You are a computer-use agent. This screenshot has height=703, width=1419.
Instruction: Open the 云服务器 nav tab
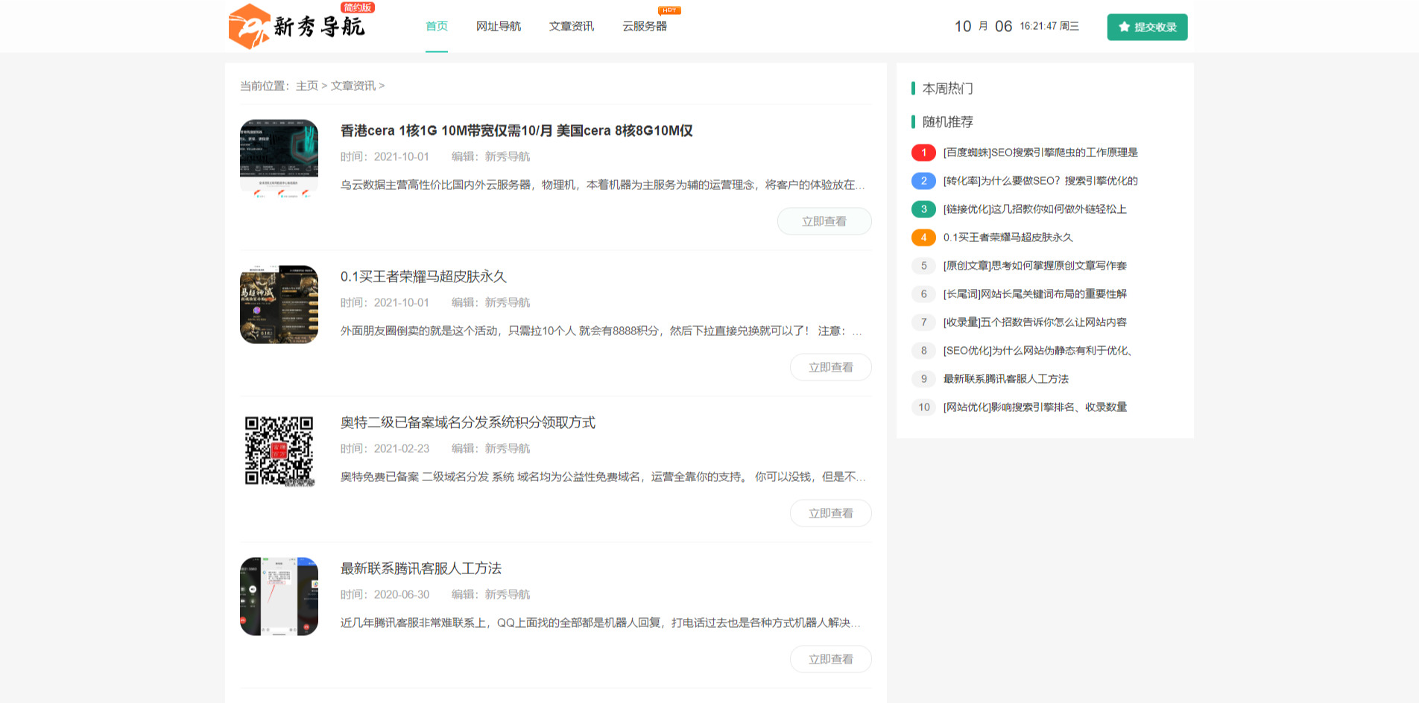click(x=645, y=26)
